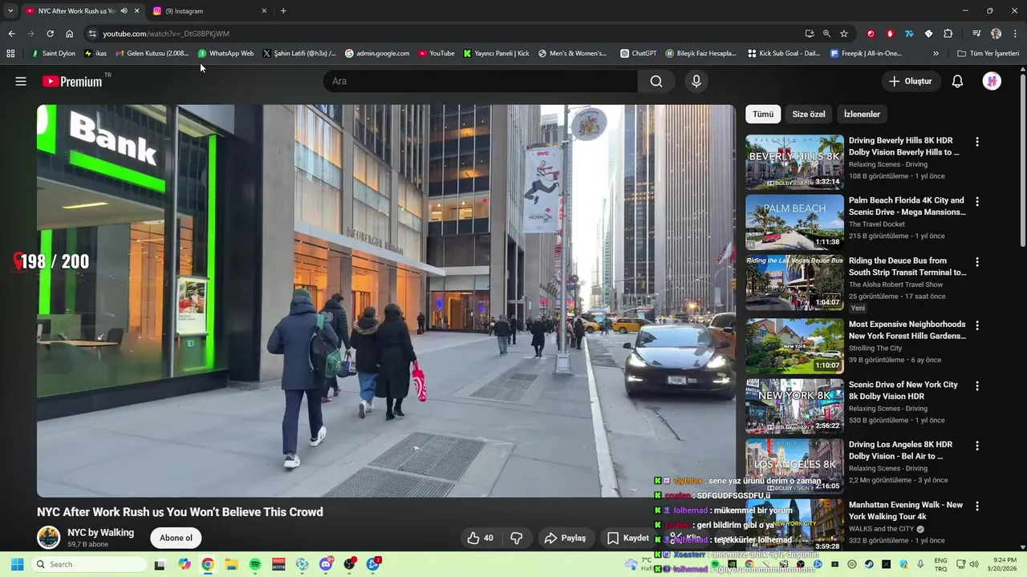Click the Oluştur create button
The width and height of the screenshot is (1027, 577).
910,81
